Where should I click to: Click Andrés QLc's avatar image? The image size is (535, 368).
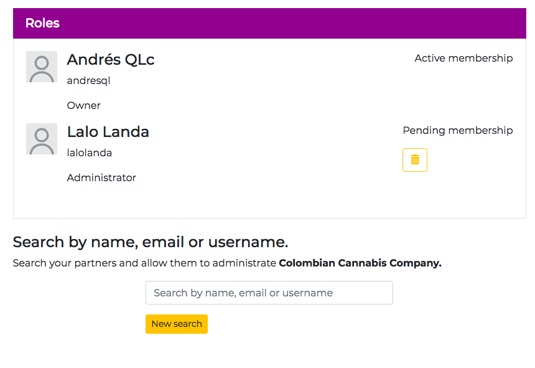pyautogui.click(x=42, y=67)
